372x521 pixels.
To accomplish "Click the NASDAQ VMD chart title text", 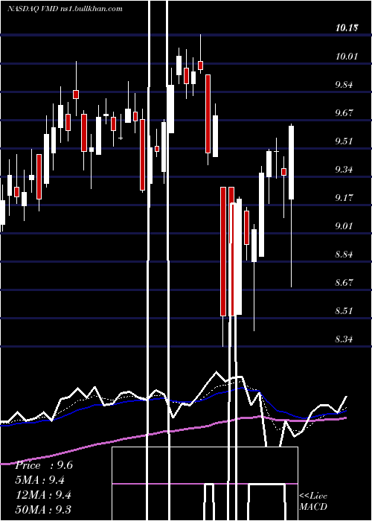I will 65,9.
